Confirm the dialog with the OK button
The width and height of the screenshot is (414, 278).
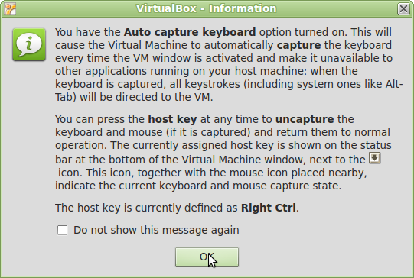[x=207, y=257]
